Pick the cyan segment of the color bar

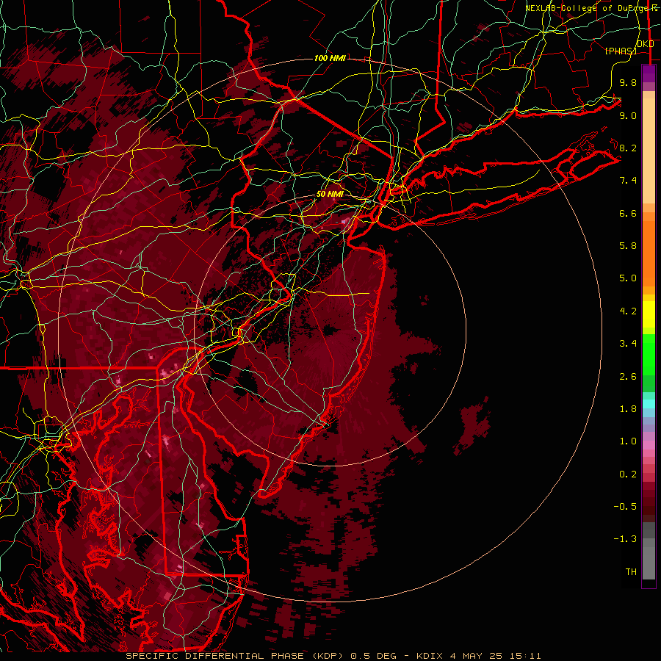point(649,404)
